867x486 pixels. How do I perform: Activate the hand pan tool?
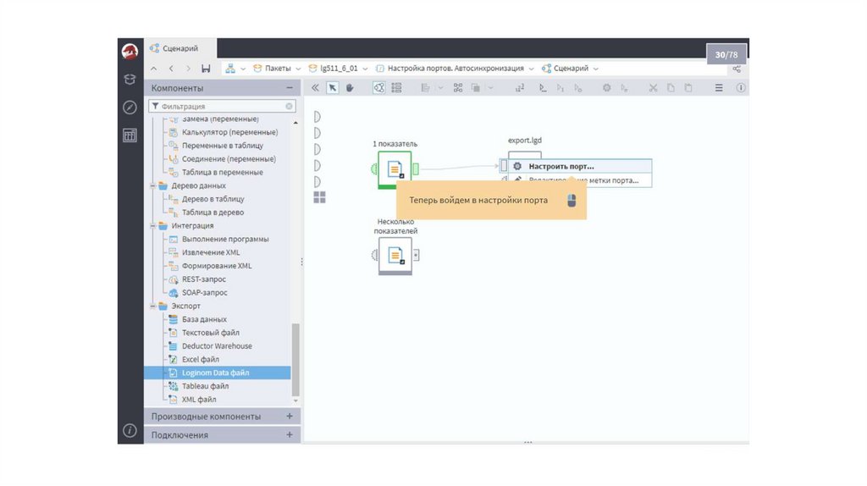point(350,87)
